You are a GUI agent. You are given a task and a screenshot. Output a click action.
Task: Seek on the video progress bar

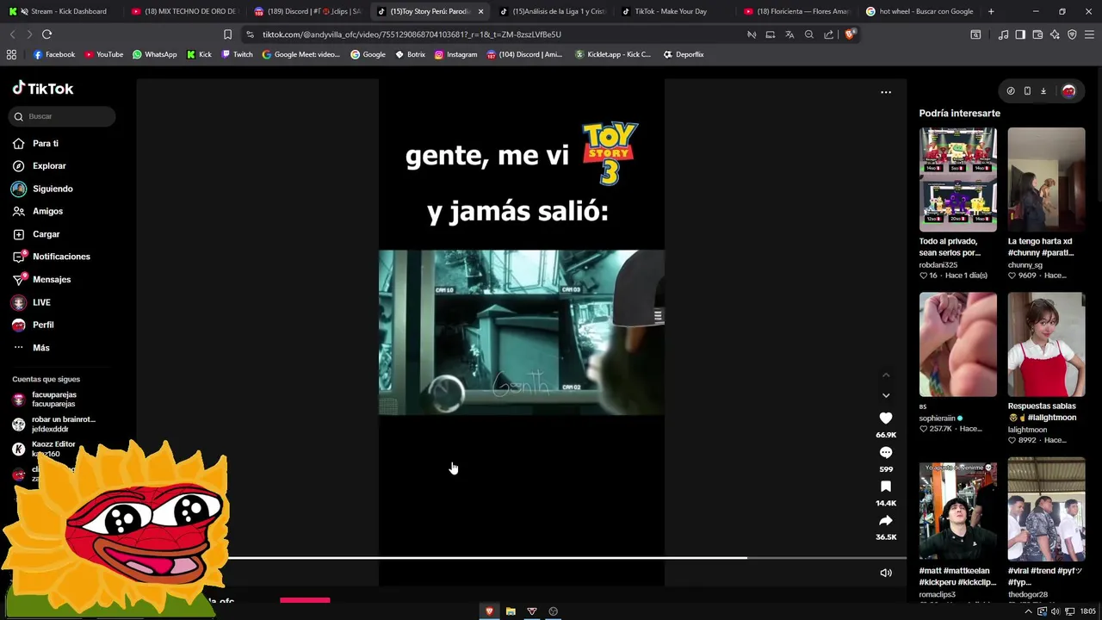click(x=566, y=558)
